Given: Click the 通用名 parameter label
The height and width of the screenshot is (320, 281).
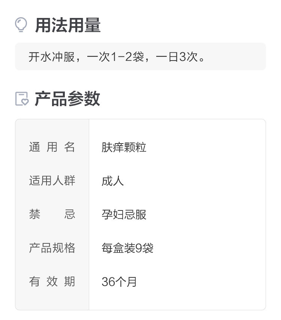Looking at the screenshot, I should click(52, 147).
